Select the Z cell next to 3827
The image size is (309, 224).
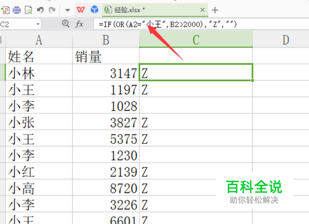pos(196,122)
